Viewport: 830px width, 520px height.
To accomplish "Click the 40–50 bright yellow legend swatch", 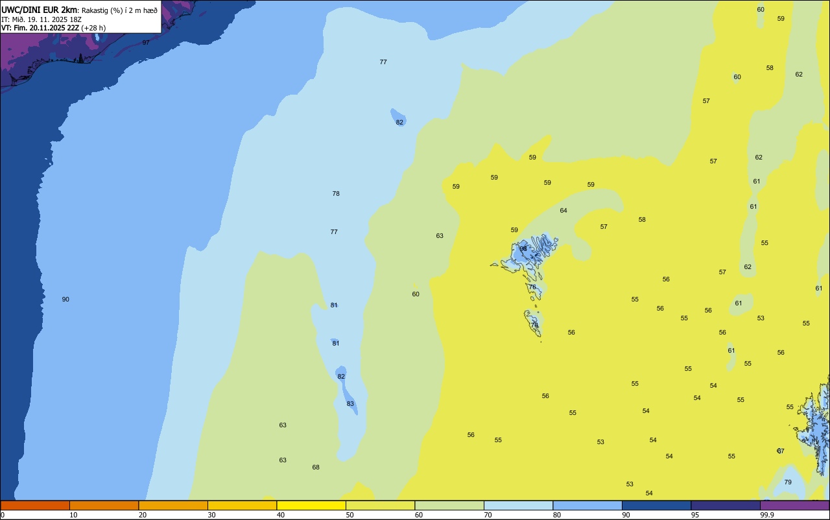I will [311, 505].
